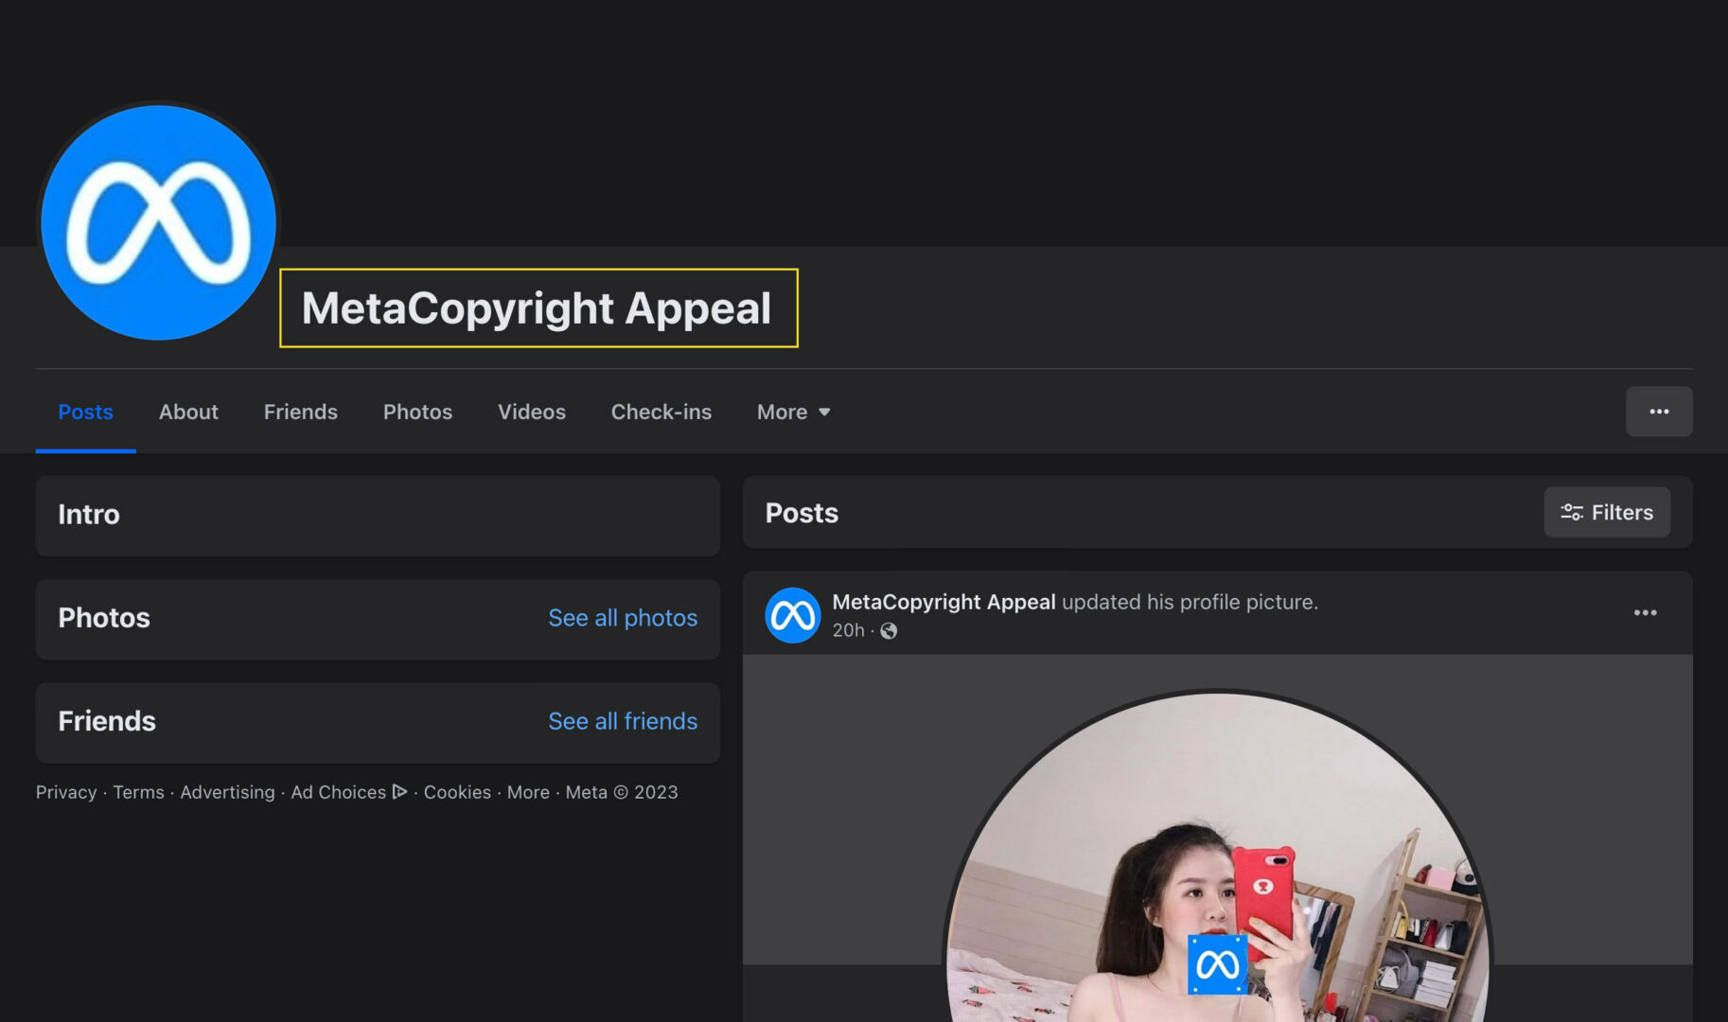Open the profile options three-dot menu
This screenshot has height=1022, width=1728.
point(1659,412)
